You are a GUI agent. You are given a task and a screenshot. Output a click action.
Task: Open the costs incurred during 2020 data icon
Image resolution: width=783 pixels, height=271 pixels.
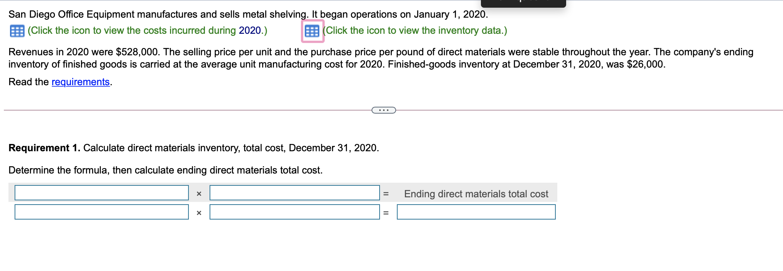(17, 31)
